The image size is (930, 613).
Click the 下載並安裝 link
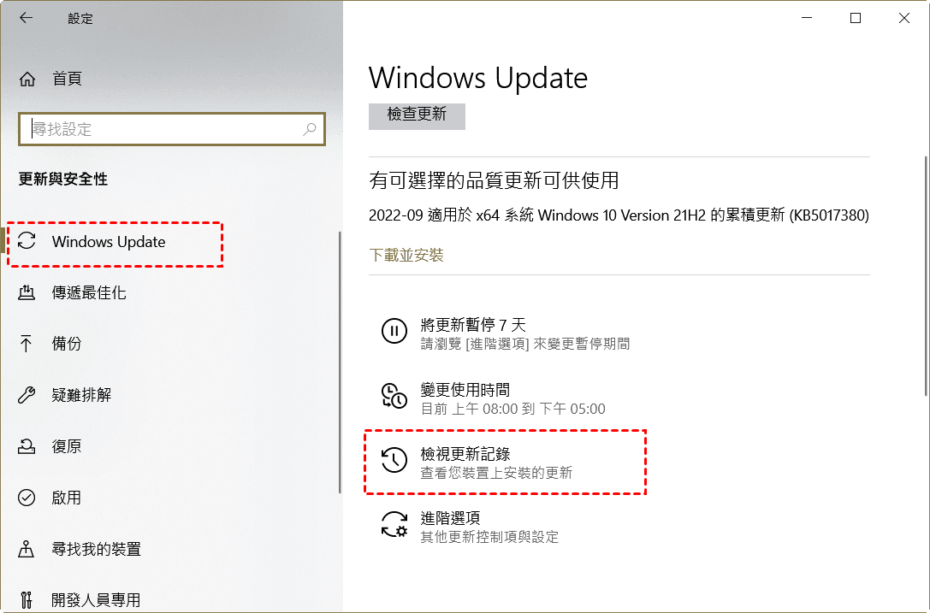[406, 256]
